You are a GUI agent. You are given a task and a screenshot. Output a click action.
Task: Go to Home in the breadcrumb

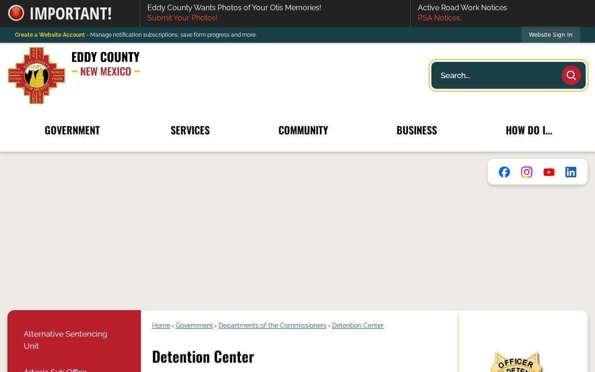pos(161,325)
